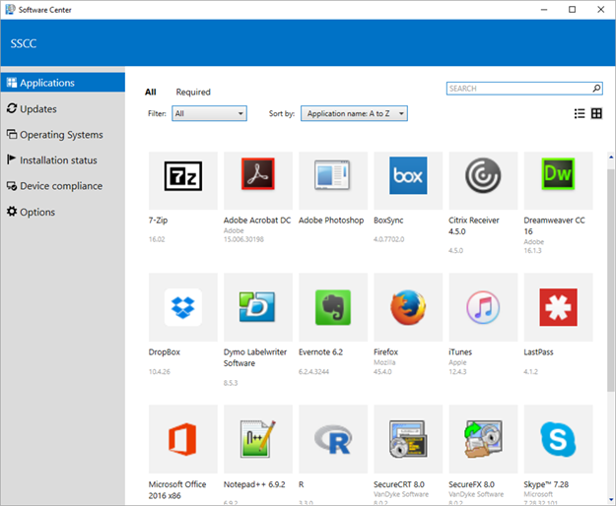The image size is (616, 506).
Task: Click the Skype 7.28 title text
Action: click(x=546, y=484)
